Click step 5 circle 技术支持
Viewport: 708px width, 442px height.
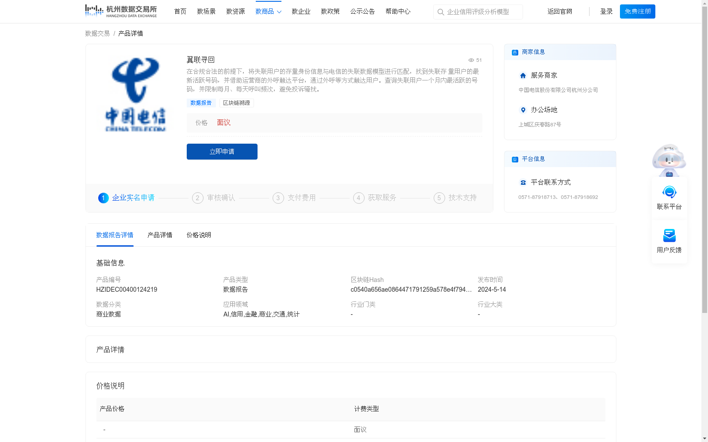439,198
